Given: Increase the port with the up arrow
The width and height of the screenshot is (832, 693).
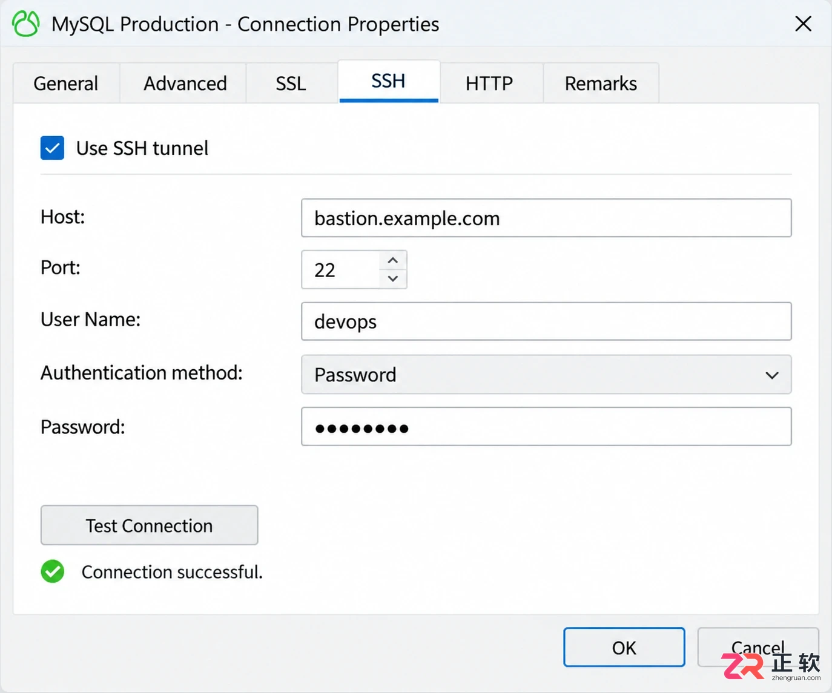Looking at the screenshot, I should pyautogui.click(x=393, y=260).
